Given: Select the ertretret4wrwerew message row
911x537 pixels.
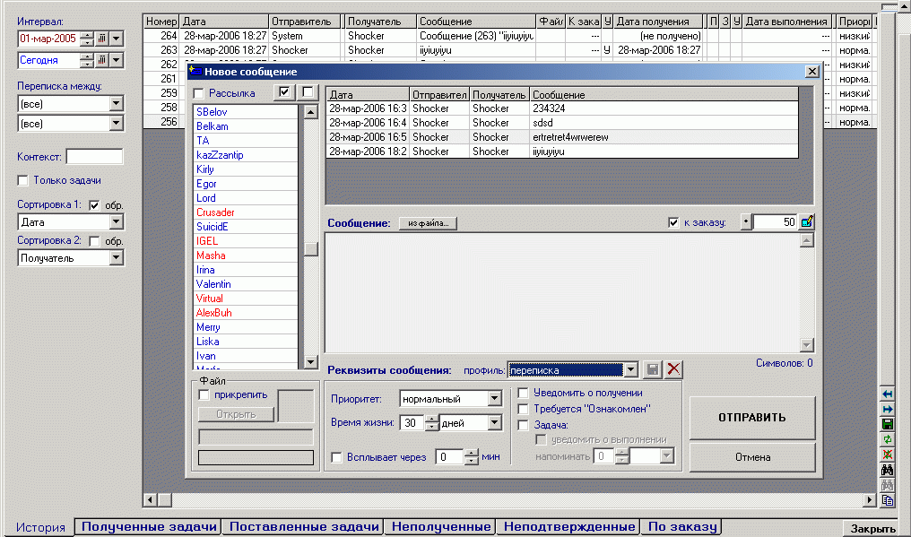Looking at the screenshot, I should point(562,137).
